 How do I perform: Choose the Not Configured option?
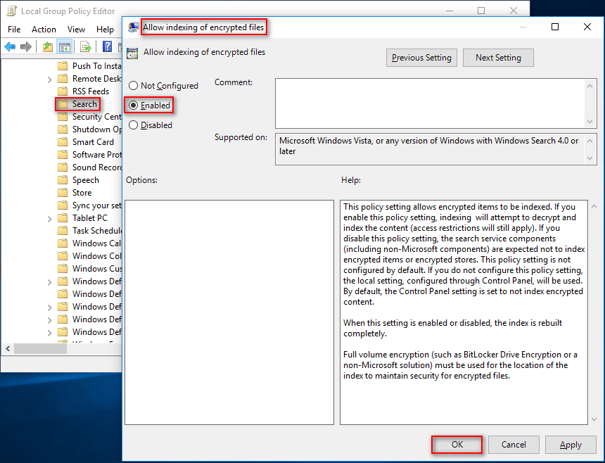133,85
